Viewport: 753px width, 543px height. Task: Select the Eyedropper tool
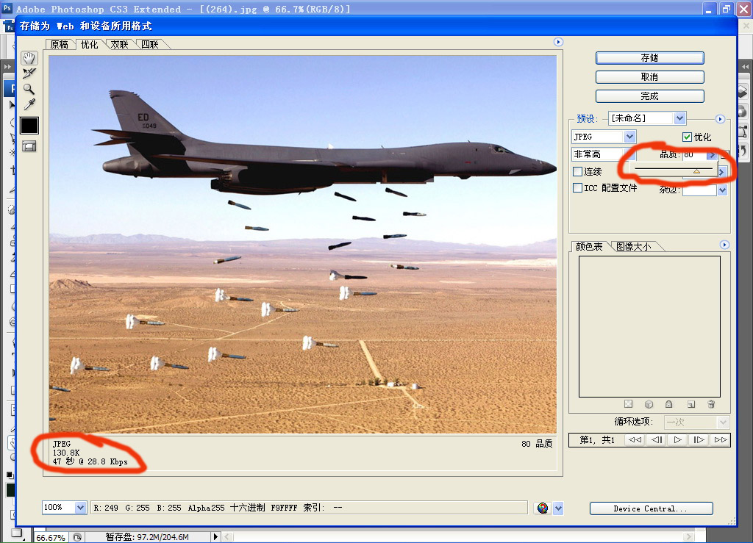pyautogui.click(x=29, y=104)
